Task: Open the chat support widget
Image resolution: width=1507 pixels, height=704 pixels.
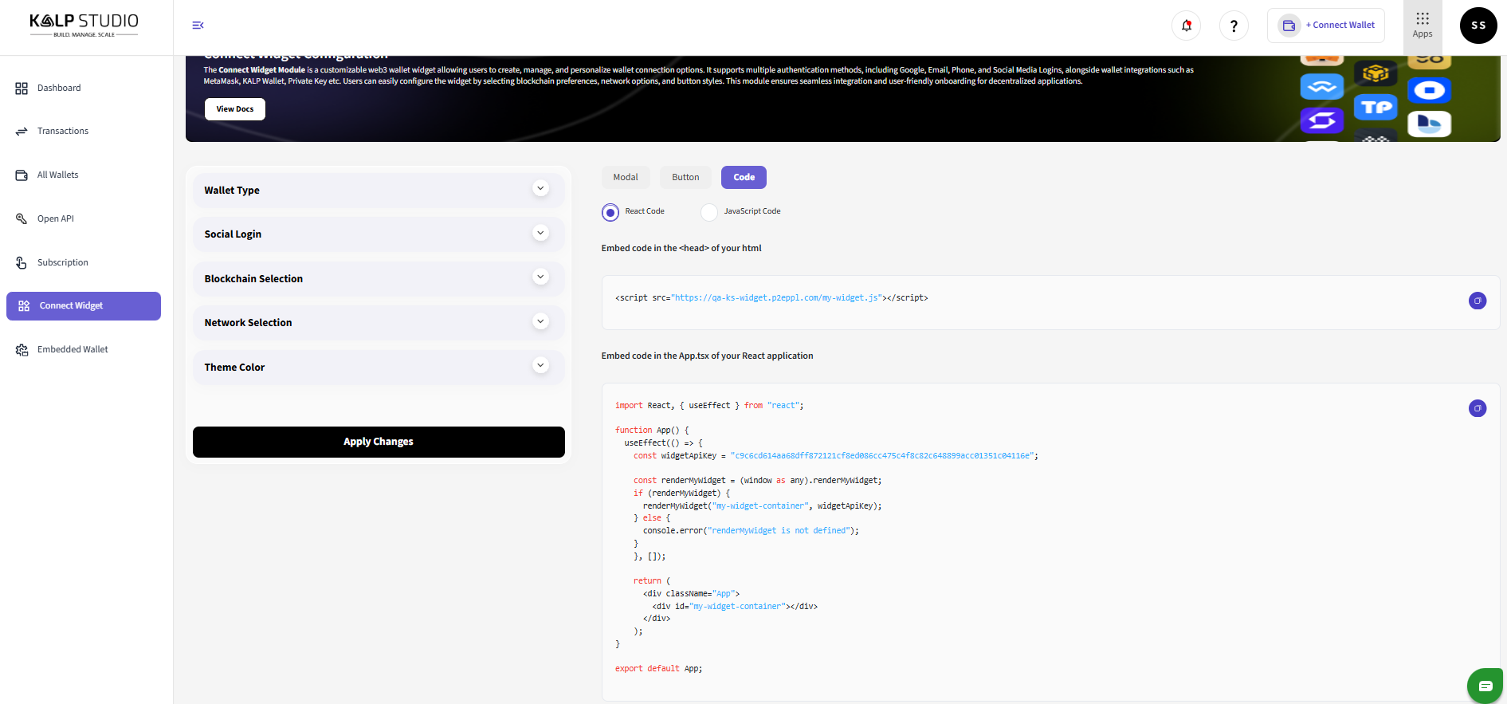Action: click(x=1485, y=686)
